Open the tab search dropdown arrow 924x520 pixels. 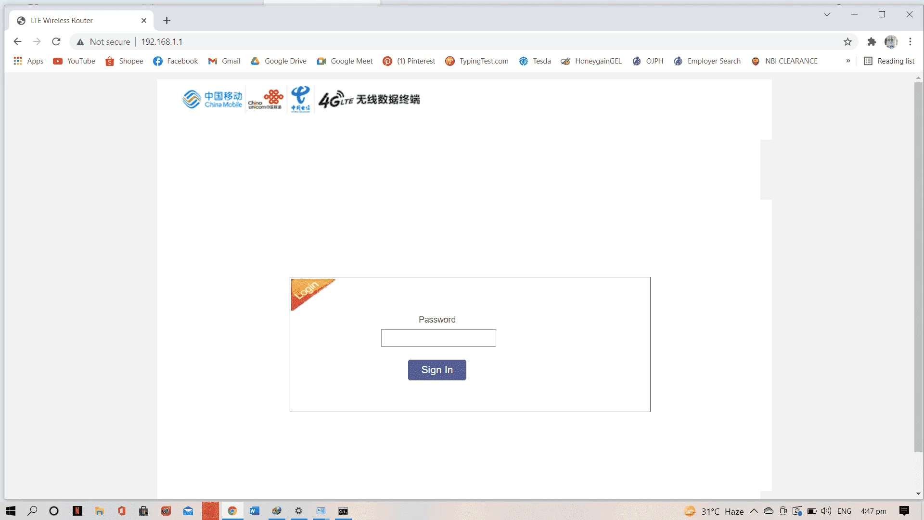tap(827, 14)
